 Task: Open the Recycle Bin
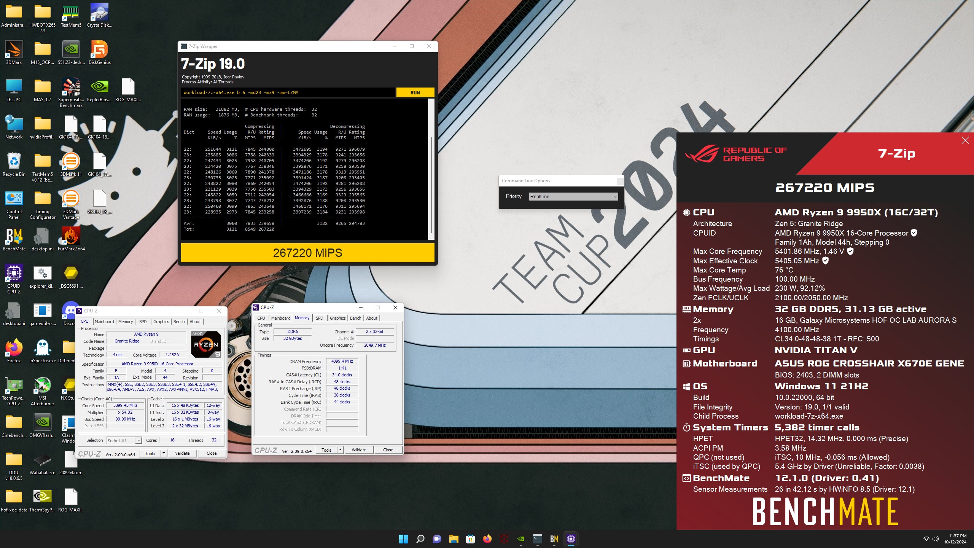pyautogui.click(x=14, y=165)
